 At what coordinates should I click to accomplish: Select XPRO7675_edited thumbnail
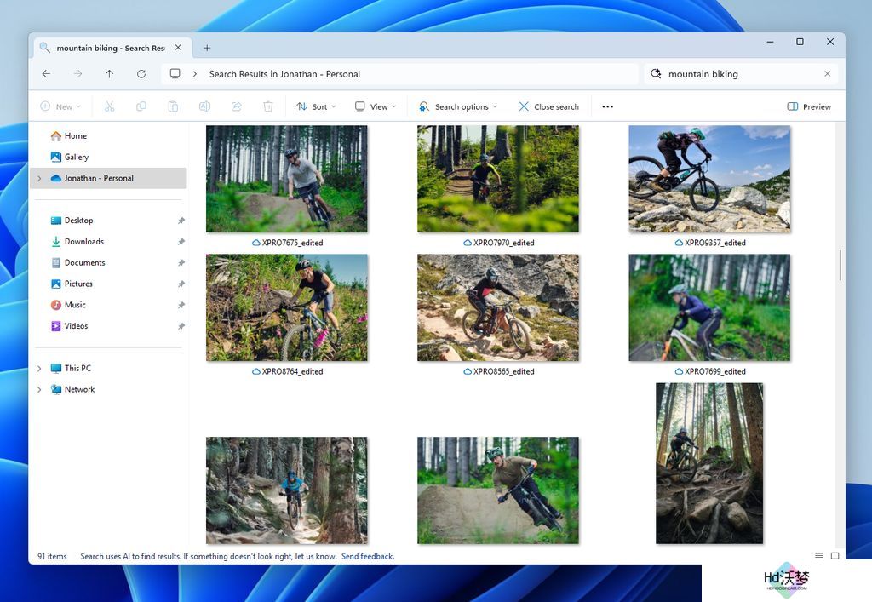coord(286,179)
